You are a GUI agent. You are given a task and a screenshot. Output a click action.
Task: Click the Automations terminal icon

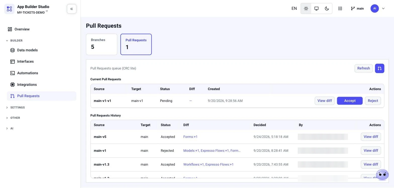tap(12, 73)
